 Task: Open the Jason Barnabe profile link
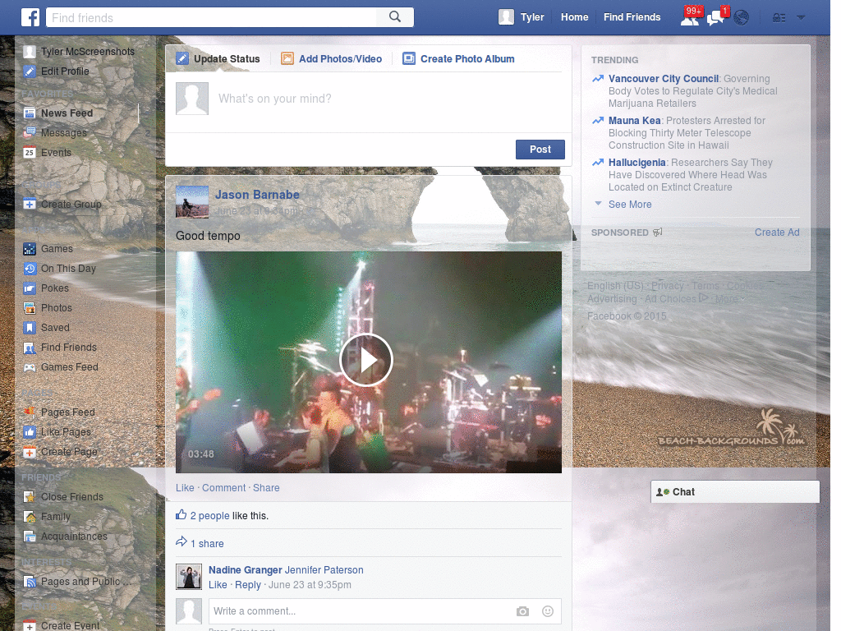tap(257, 195)
